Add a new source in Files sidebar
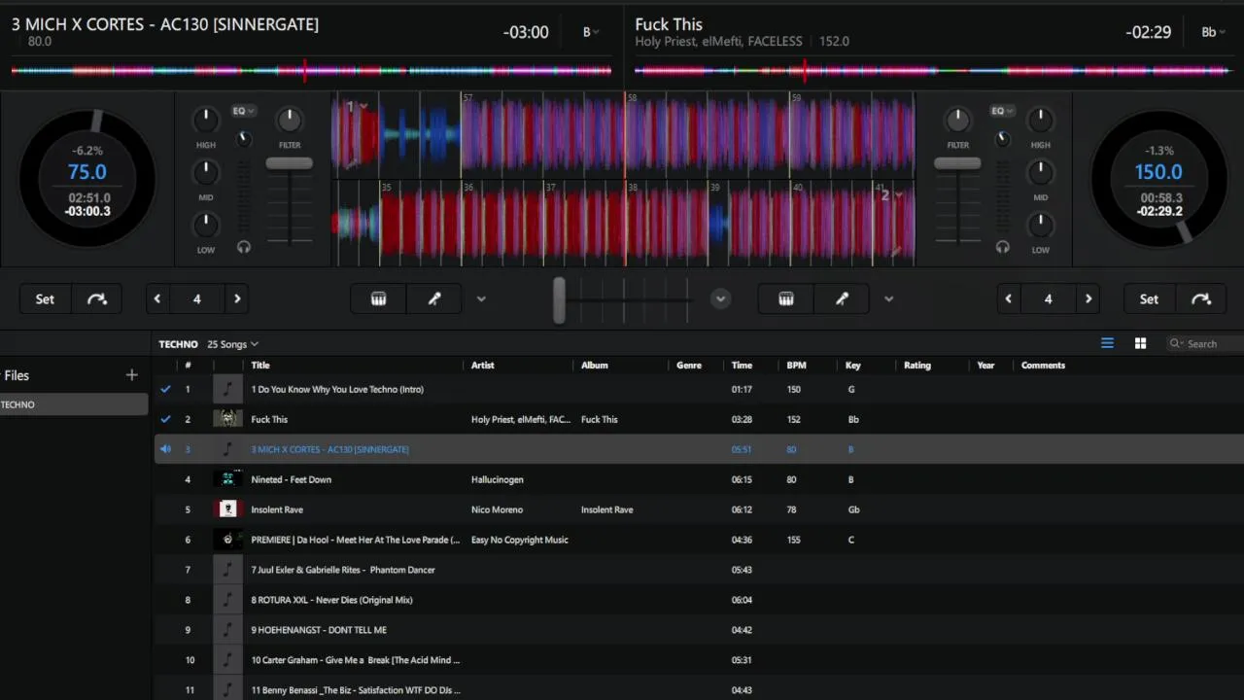Viewport: 1244px width, 700px height. [x=132, y=375]
